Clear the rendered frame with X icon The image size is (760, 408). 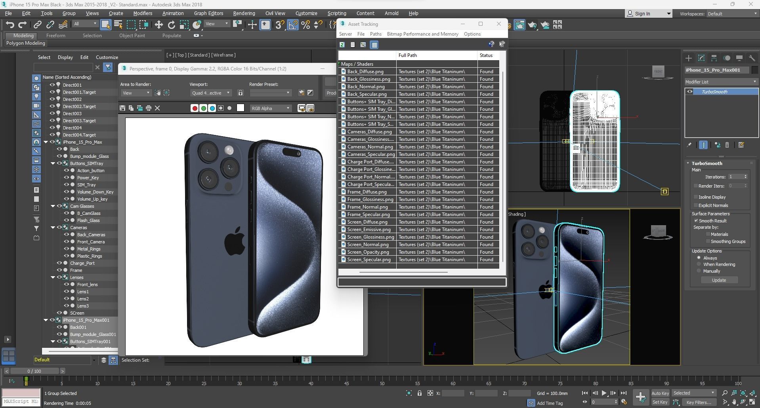click(157, 108)
